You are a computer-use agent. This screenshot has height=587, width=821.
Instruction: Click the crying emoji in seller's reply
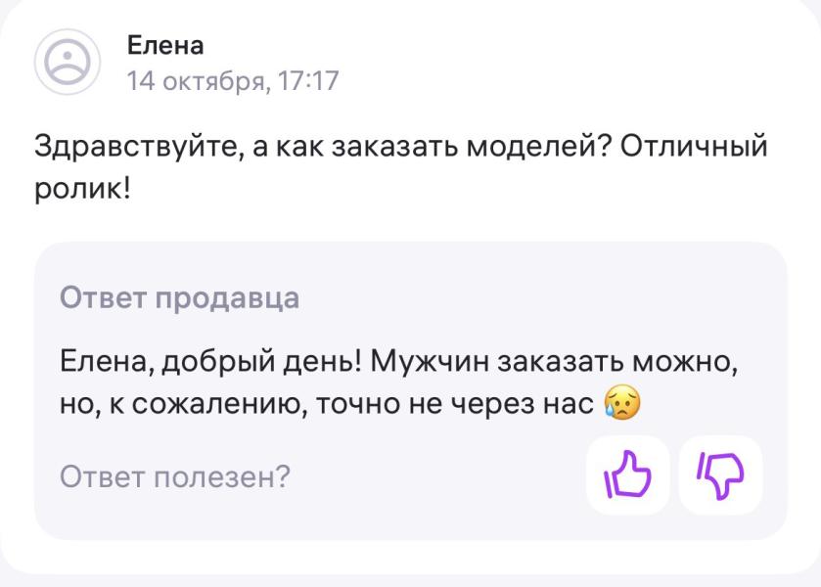tap(623, 402)
